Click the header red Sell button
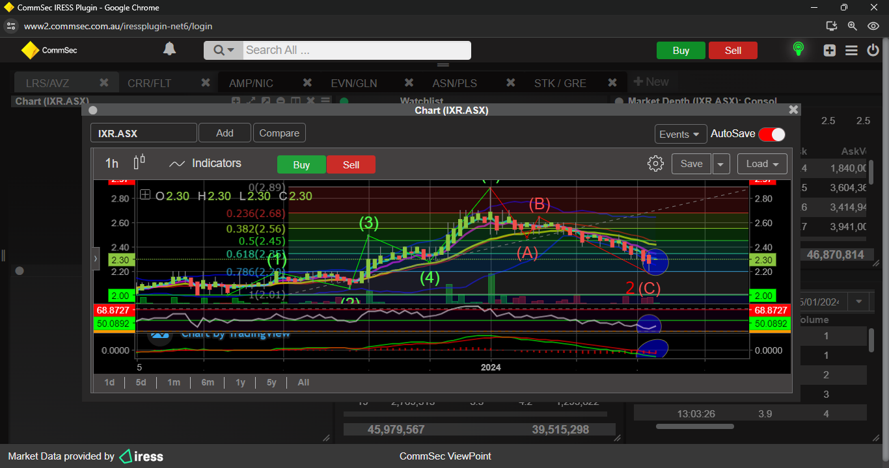Screen dimensions: 889x468 click(x=733, y=51)
